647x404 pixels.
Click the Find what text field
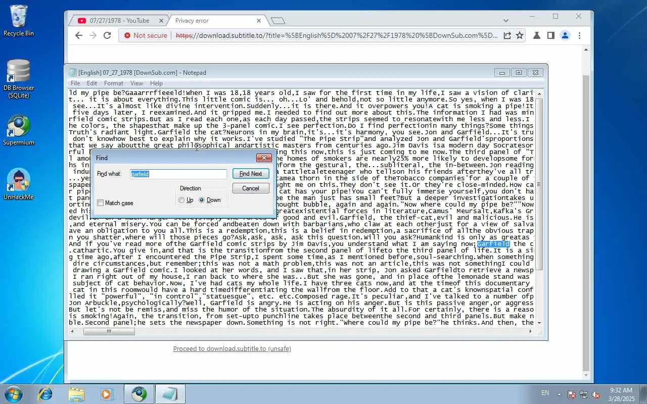178,174
